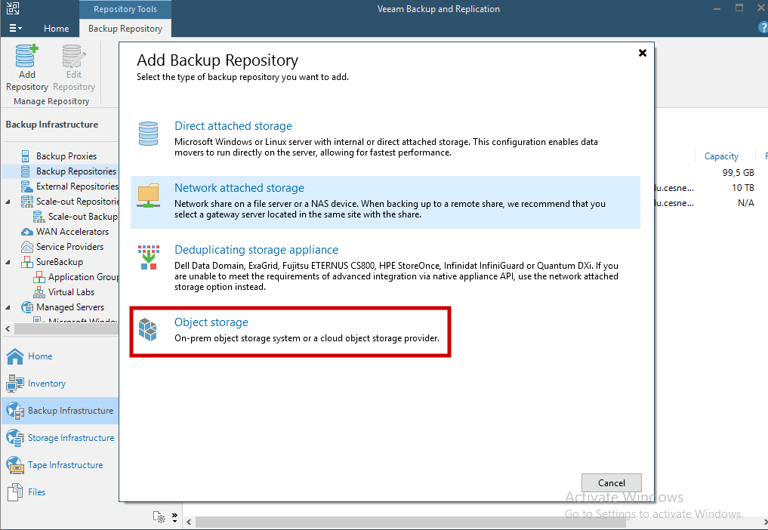Click the Network attached storage icon

point(148,195)
